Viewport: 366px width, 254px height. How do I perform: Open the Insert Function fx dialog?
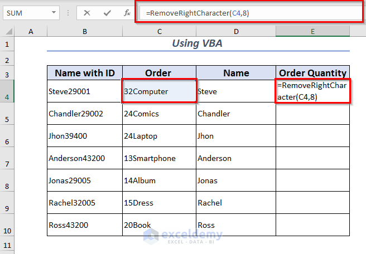click(127, 13)
